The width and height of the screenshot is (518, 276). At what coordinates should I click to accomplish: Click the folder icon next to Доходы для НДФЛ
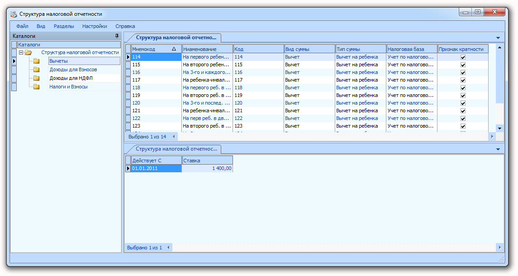pyautogui.click(x=36, y=78)
